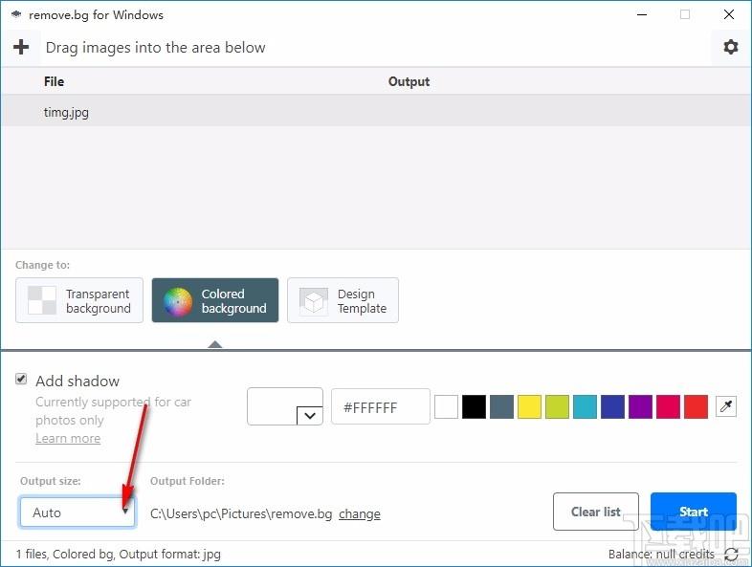Select the Design Template option

click(343, 300)
